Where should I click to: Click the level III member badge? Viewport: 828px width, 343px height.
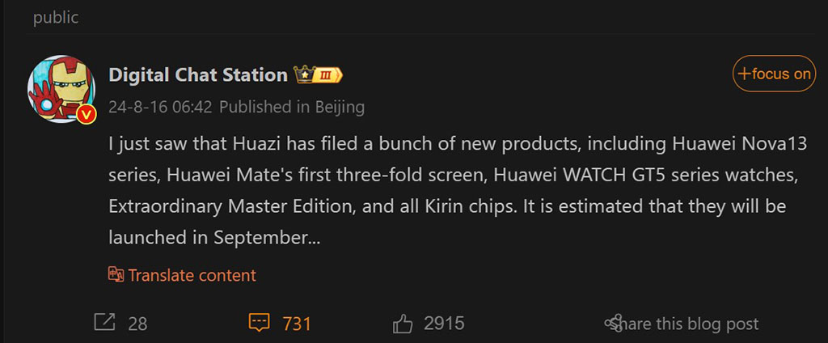click(328, 75)
